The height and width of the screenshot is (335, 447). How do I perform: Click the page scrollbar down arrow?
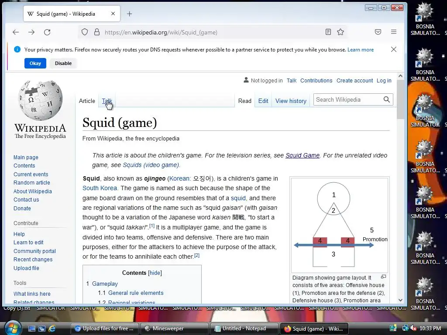tap(400, 300)
